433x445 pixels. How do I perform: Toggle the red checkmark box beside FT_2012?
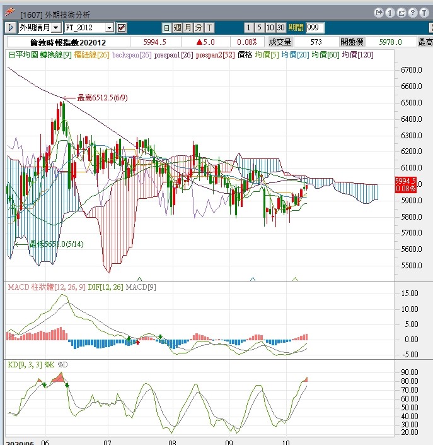(122, 28)
